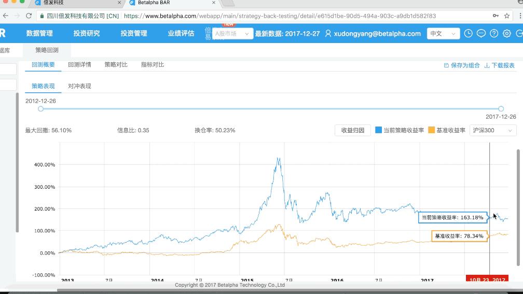Toggle the 基准收益率 orange legend

coord(447,130)
